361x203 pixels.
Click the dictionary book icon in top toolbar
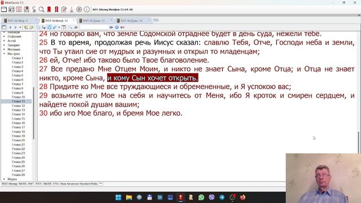point(27,10)
